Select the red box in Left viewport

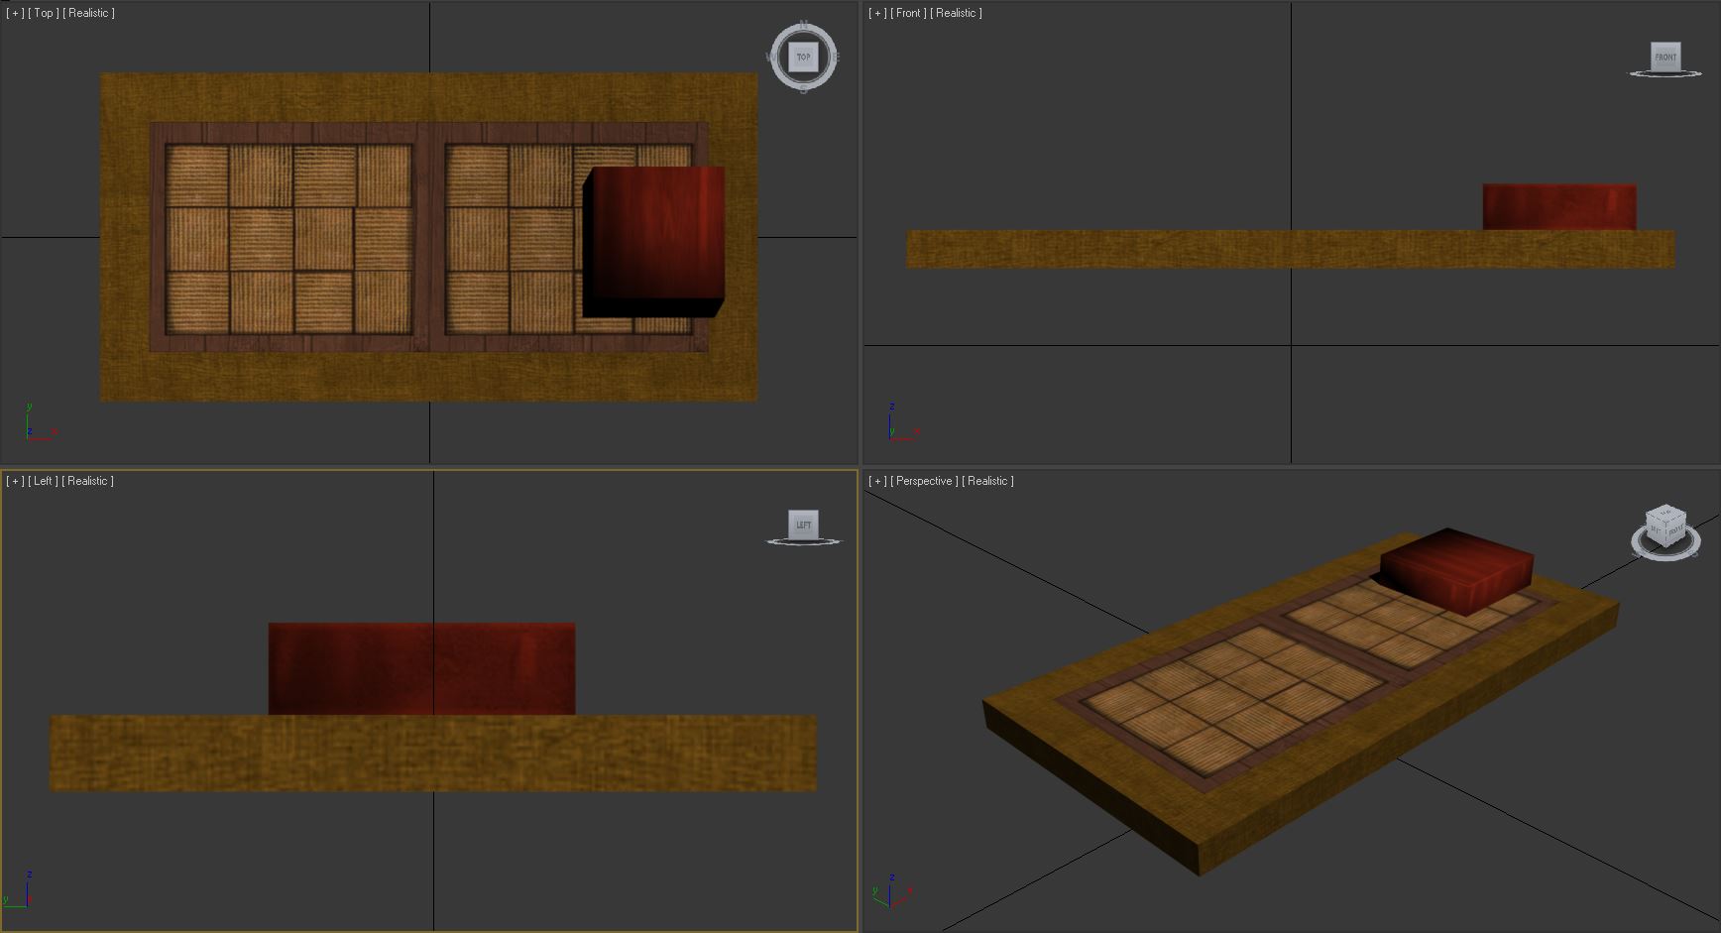[x=421, y=668]
